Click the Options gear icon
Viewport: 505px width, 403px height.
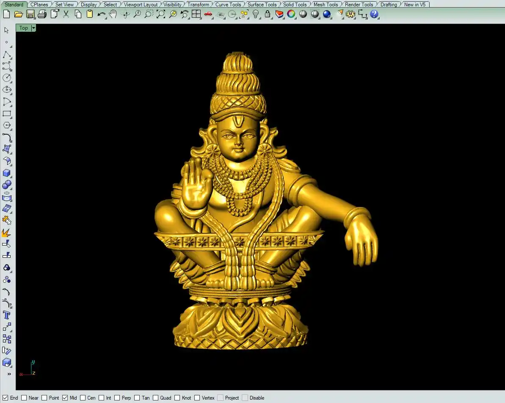pyautogui.click(x=350, y=14)
